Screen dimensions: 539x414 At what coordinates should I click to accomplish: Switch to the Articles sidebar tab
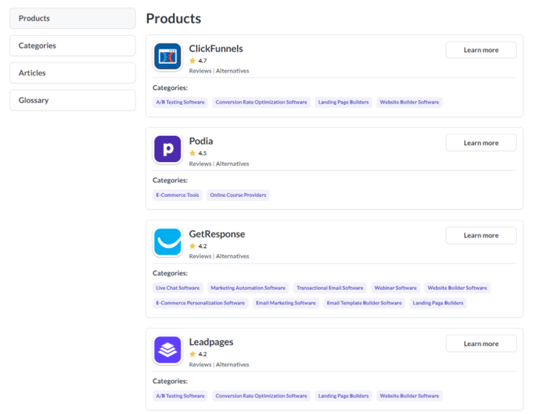(73, 73)
